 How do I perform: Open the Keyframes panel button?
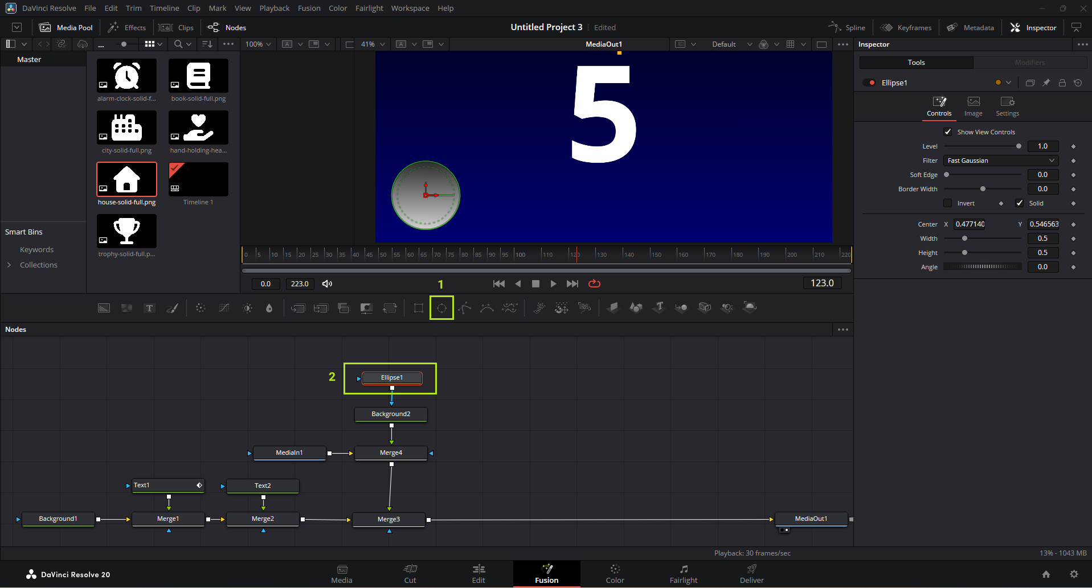click(906, 27)
